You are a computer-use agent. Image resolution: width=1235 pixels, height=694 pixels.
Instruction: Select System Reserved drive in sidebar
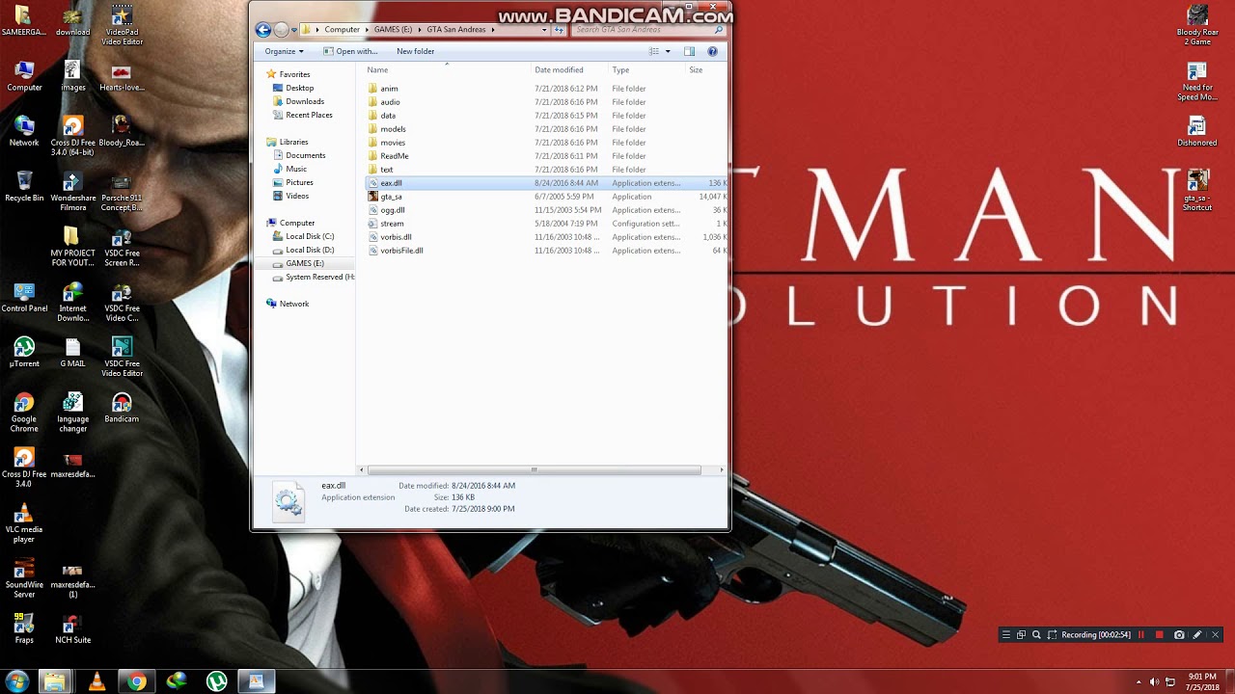click(314, 277)
